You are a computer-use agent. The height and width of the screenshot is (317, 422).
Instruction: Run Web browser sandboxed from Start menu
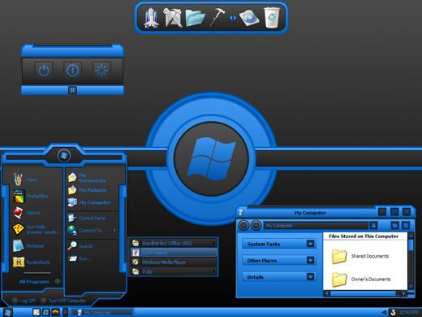click(x=37, y=229)
